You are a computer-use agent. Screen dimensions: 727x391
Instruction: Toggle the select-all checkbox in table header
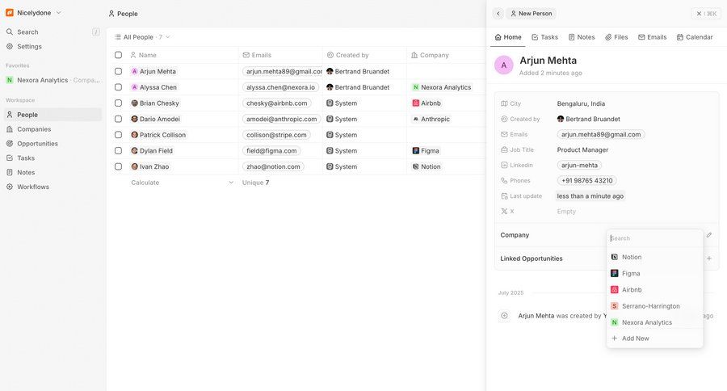pos(118,55)
